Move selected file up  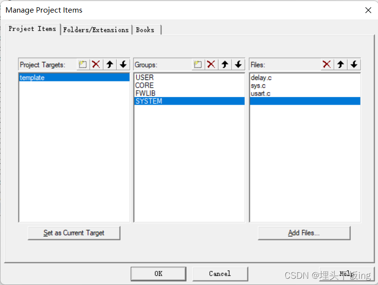(x=340, y=64)
